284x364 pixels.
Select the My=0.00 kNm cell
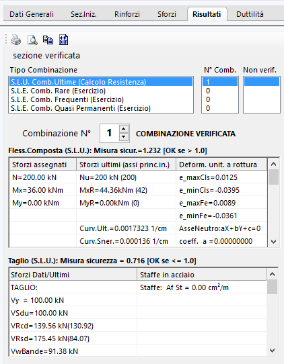coord(43,203)
